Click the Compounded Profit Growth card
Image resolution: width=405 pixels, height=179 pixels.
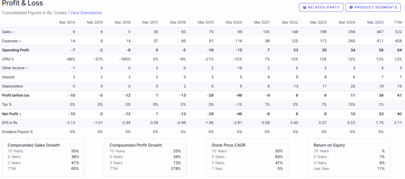coord(145,157)
